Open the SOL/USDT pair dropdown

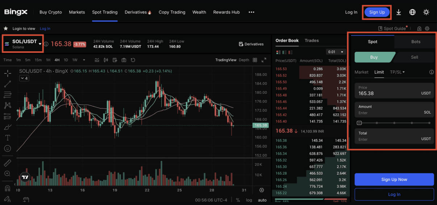coord(23,44)
